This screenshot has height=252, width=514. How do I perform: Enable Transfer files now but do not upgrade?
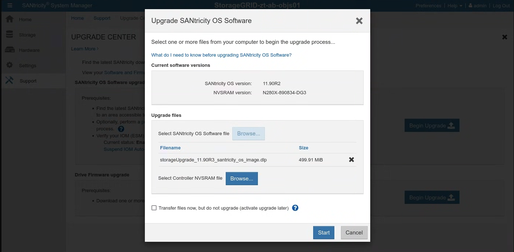(x=154, y=207)
